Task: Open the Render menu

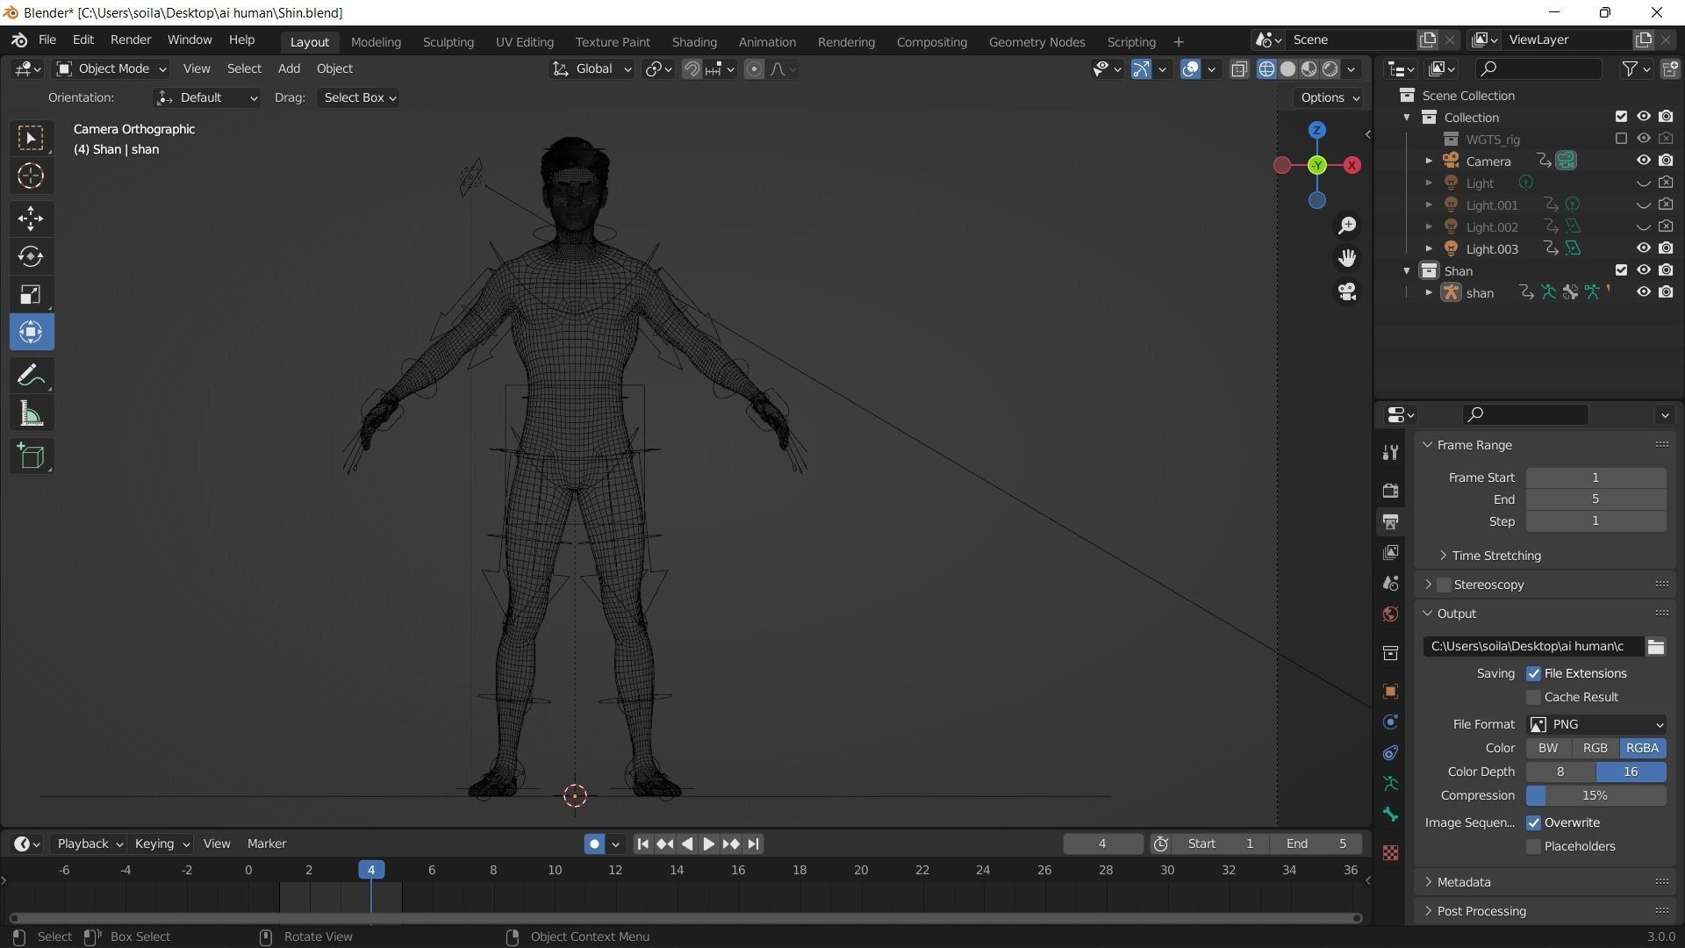Action: click(x=131, y=40)
